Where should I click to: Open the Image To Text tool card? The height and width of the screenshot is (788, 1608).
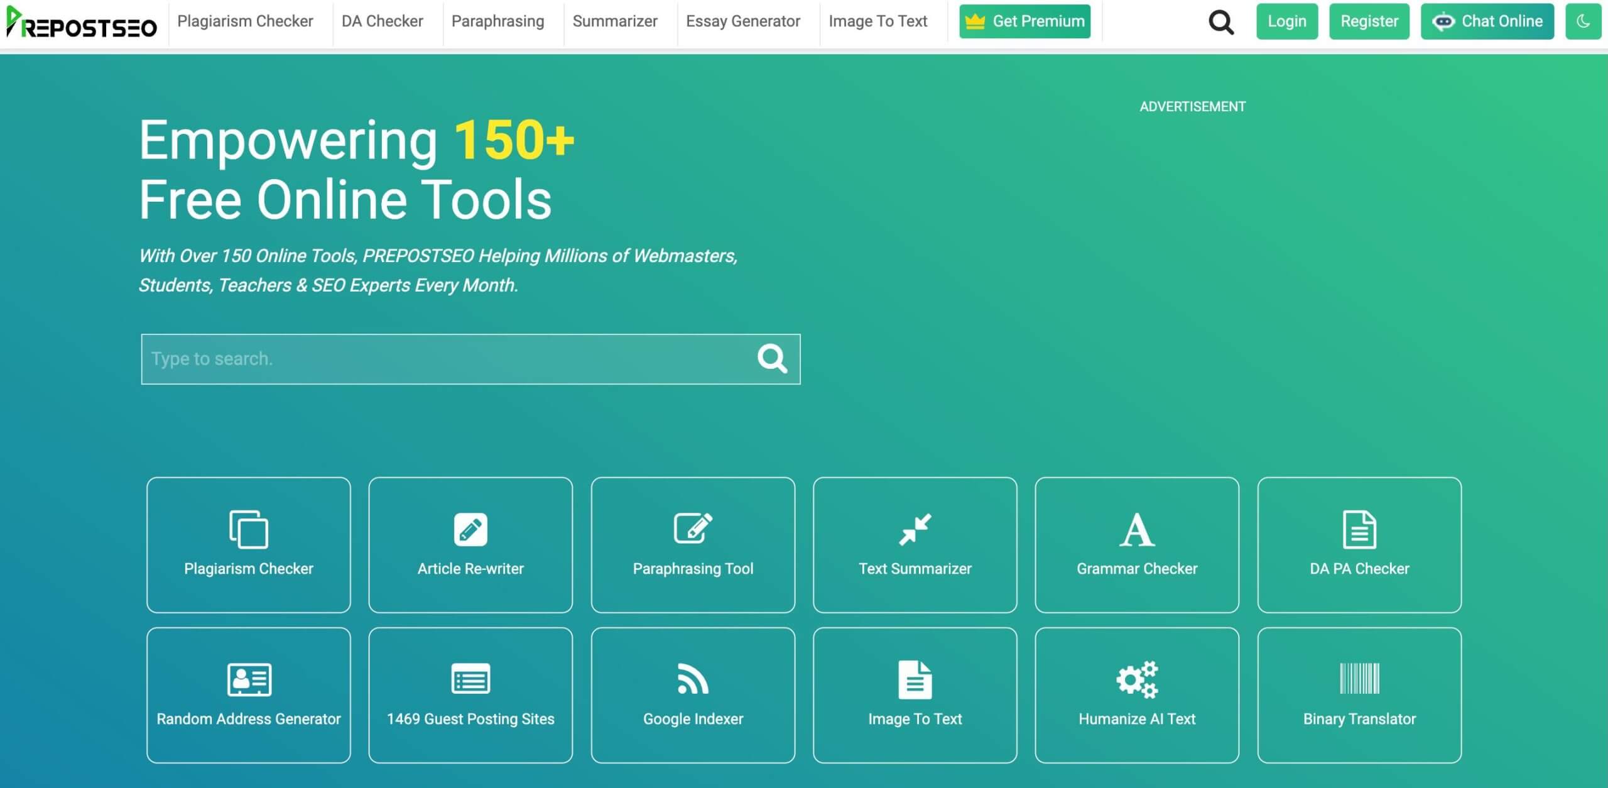(915, 694)
